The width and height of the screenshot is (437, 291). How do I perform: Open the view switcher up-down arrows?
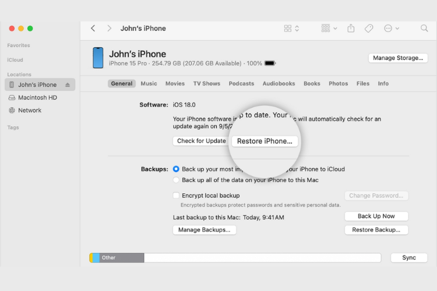click(x=297, y=29)
